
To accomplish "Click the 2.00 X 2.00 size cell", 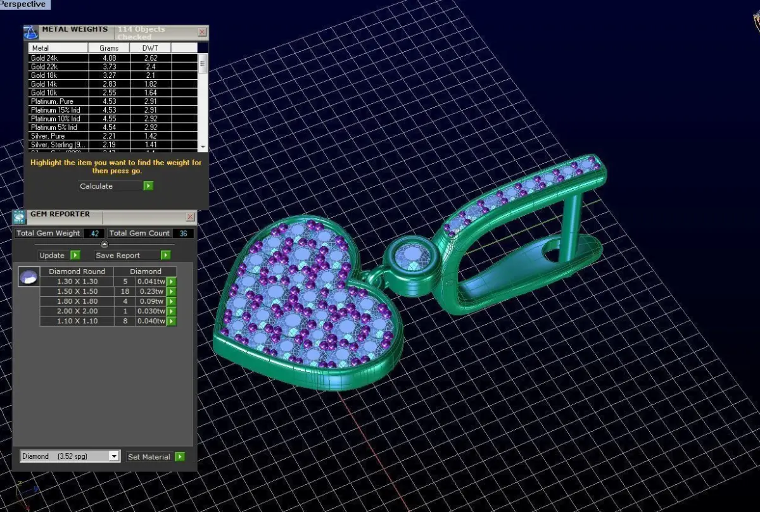I will [77, 311].
